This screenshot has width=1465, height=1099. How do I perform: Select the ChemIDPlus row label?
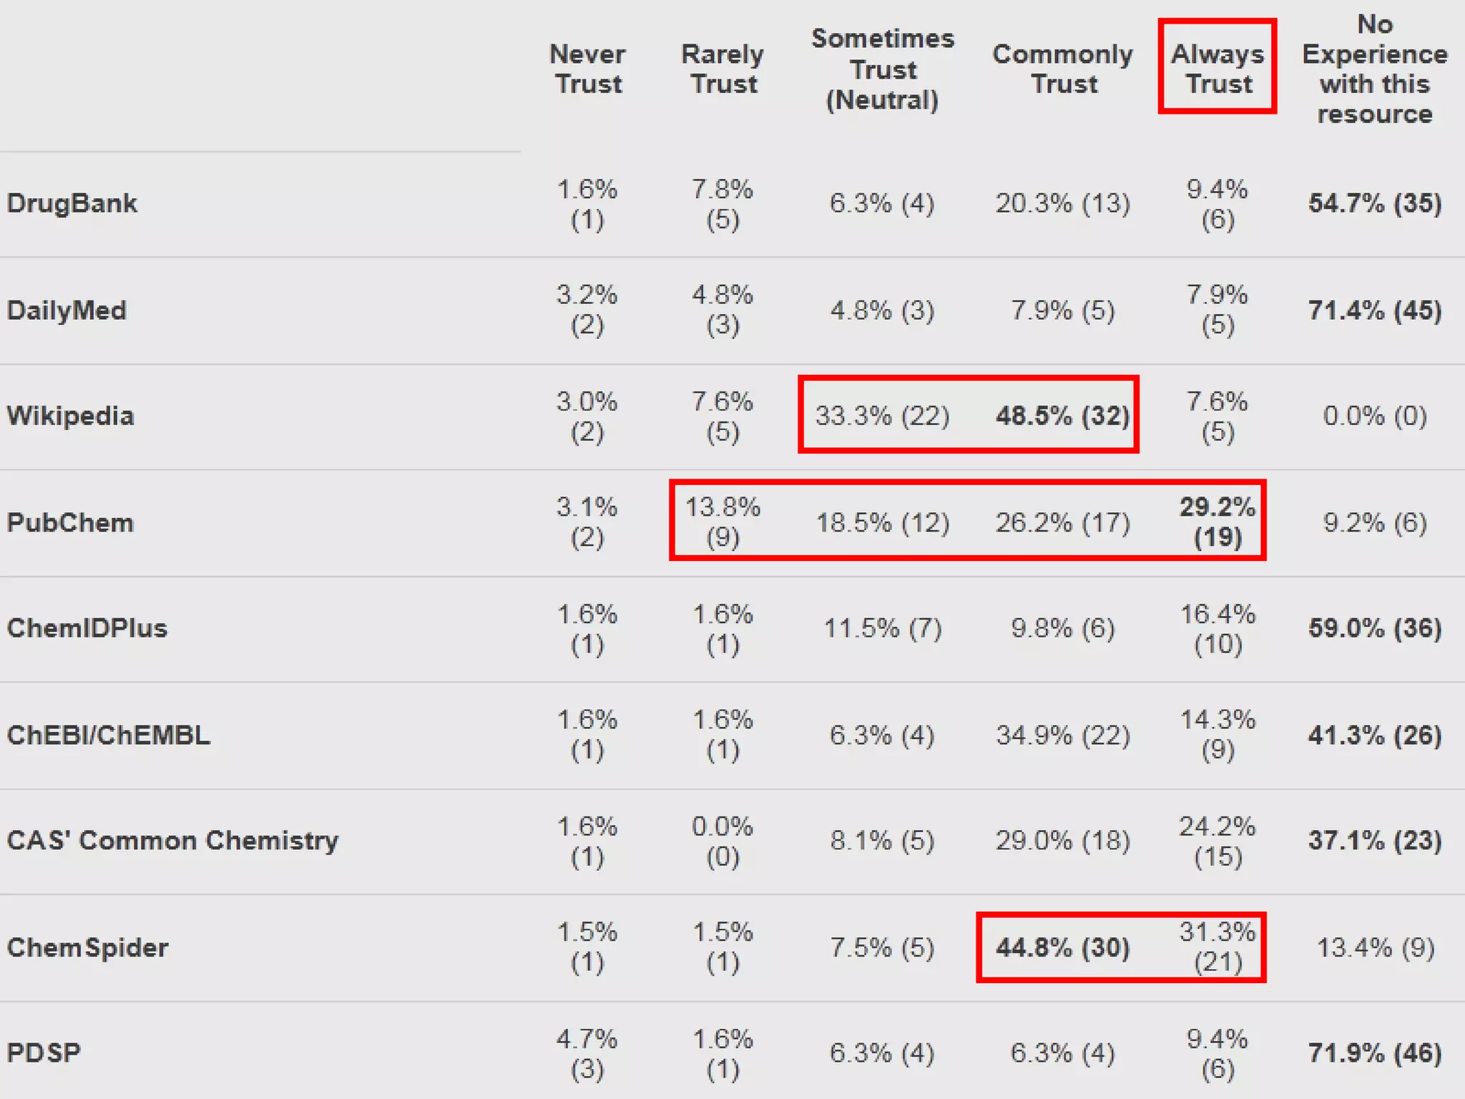click(87, 628)
